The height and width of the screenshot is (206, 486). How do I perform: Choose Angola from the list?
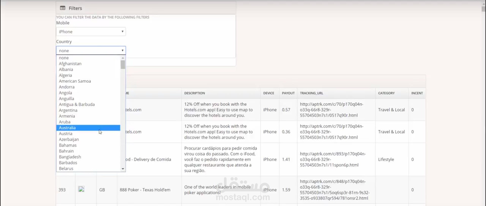88,93
